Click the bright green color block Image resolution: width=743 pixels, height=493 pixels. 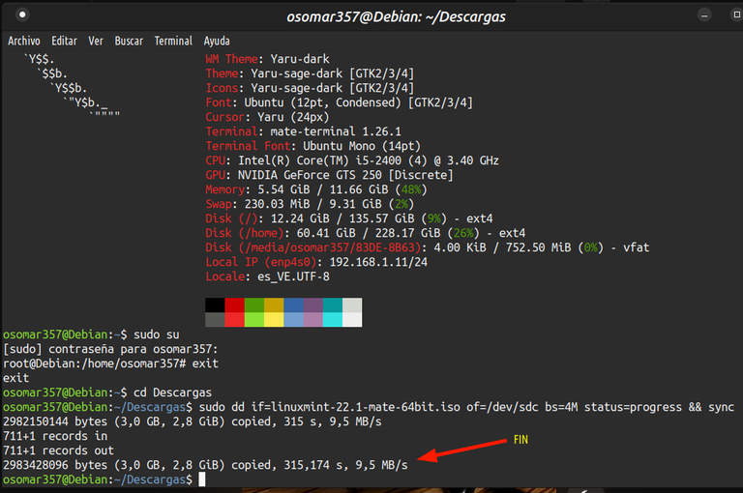(x=254, y=320)
